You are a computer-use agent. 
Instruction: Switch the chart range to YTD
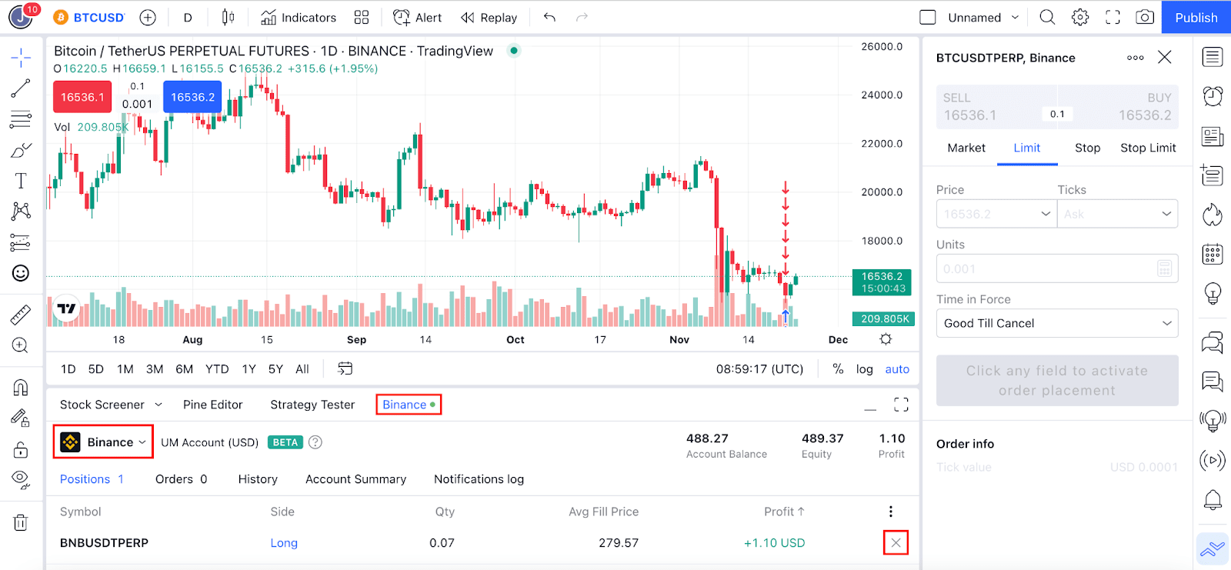(x=217, y=369)
